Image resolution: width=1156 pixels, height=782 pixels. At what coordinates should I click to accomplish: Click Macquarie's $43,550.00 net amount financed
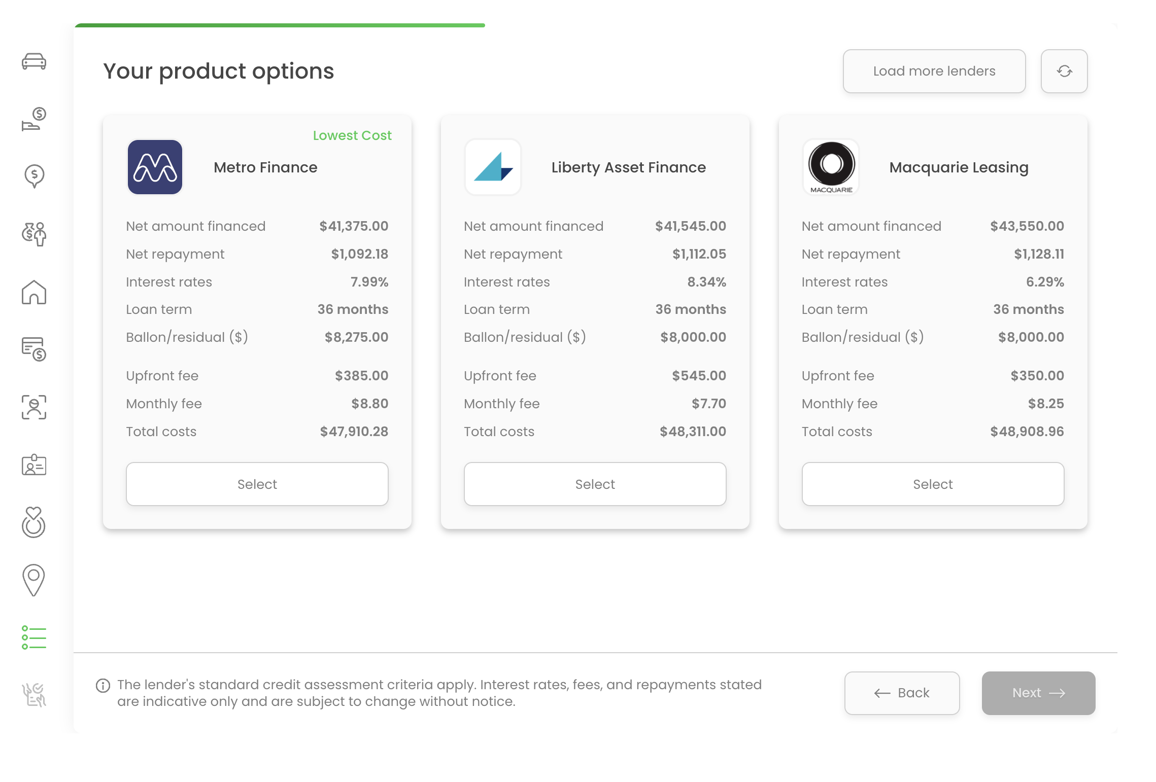[x=1027, y=226]
